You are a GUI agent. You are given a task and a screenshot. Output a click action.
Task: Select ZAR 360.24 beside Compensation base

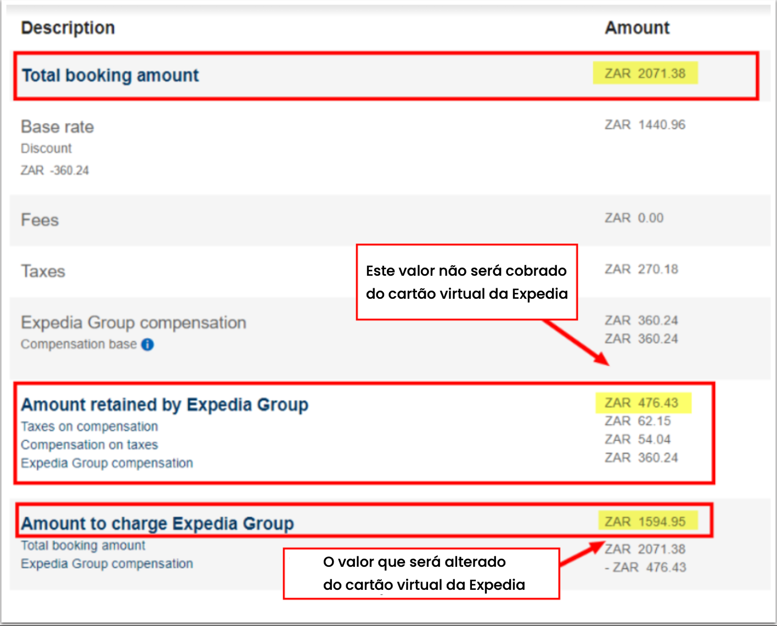point(641,339)
